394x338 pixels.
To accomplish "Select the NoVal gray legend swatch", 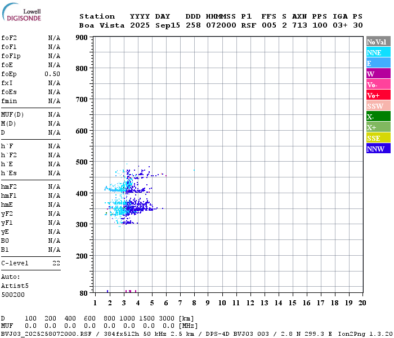I will click(x=378, y=42).
